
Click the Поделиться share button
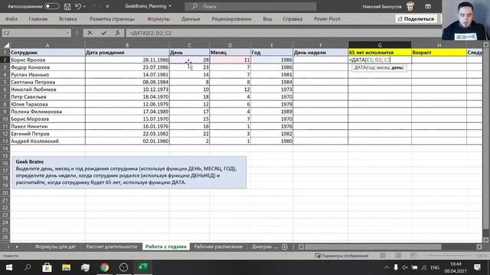[416, 19]
